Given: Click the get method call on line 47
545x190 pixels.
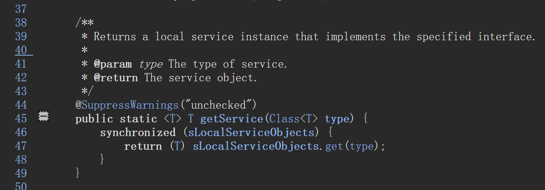Looking at the screenshot, I should pos(334,146).
